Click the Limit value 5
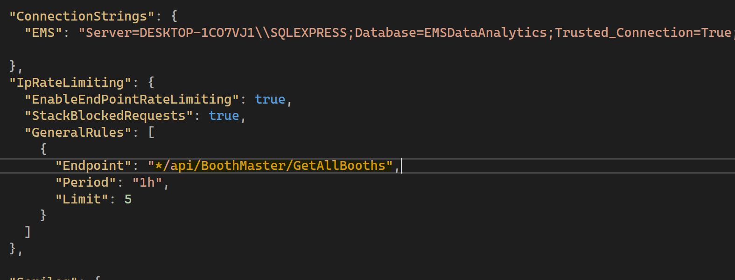735x280 pixels. coord(128,199)
